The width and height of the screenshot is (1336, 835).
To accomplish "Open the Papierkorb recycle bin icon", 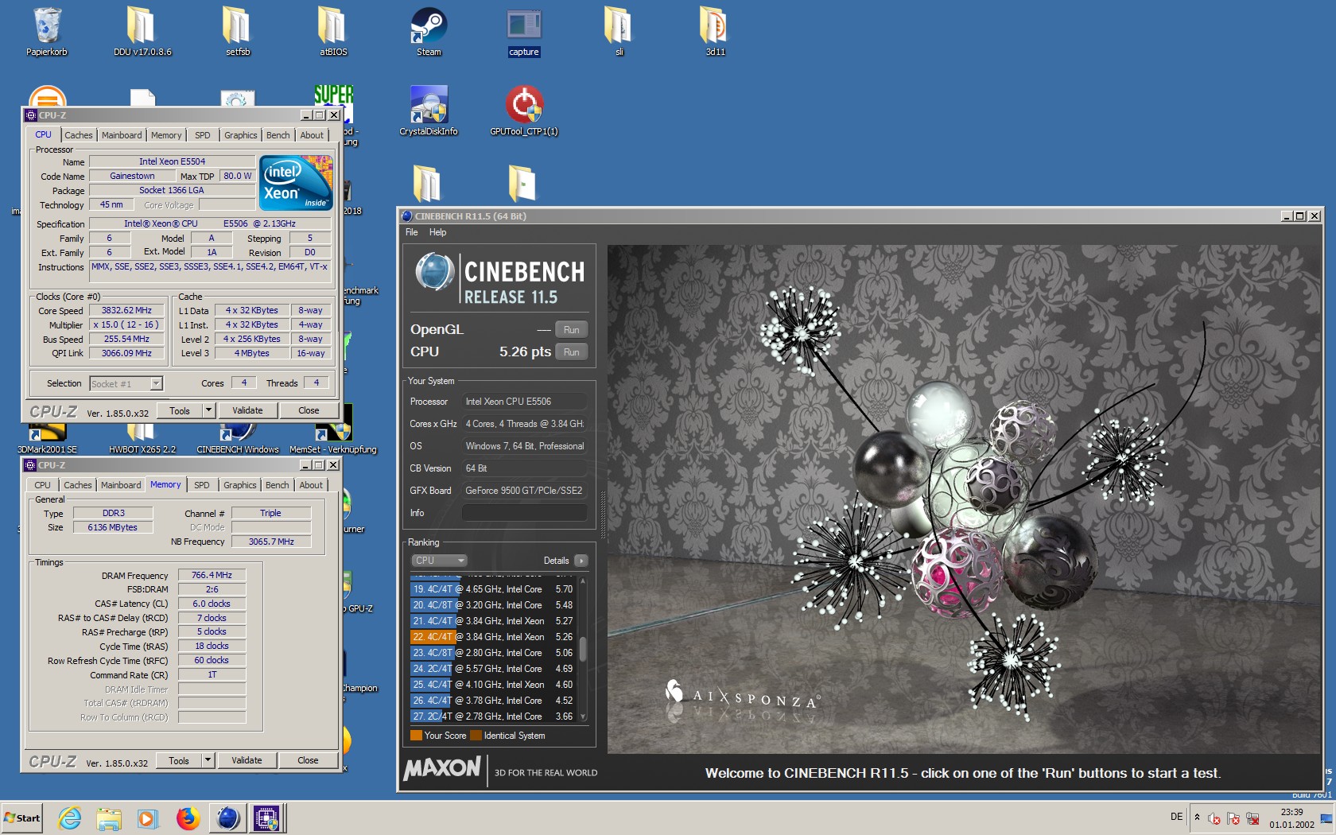I will [x=47, y=32].
